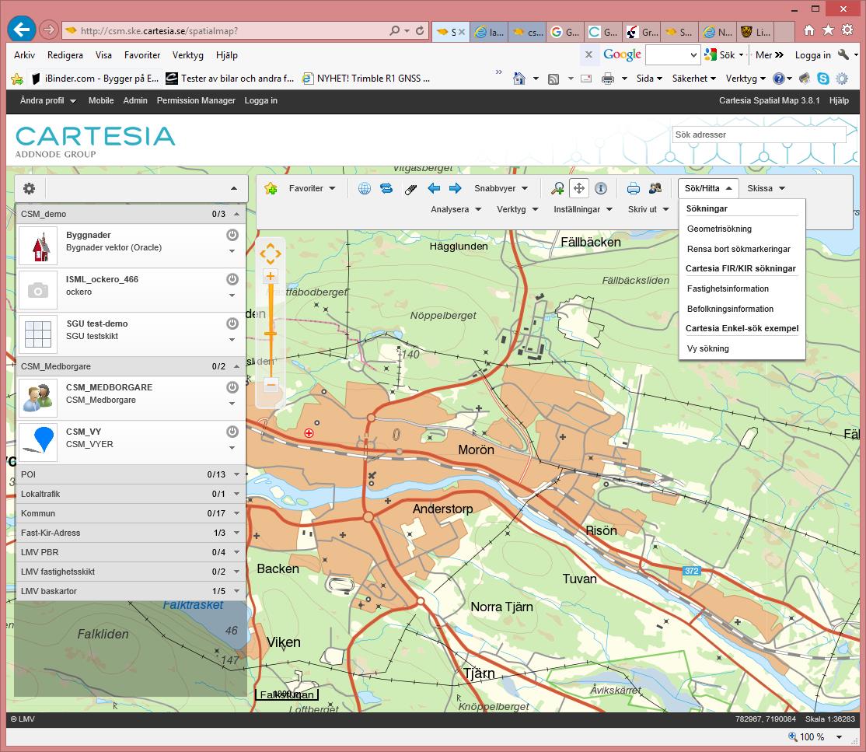Click the RSS feeds toolbar icon
This screenshot has width=866, height=752.
click(x=553, y=79)
